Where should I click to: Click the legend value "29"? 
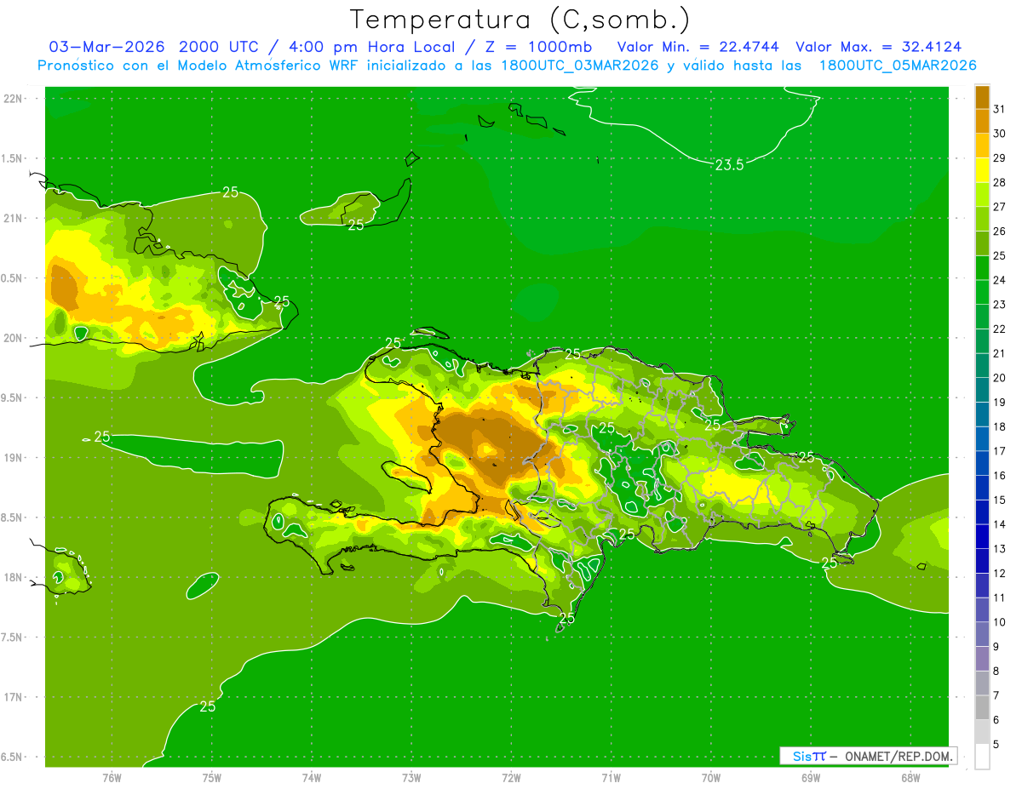999,158
